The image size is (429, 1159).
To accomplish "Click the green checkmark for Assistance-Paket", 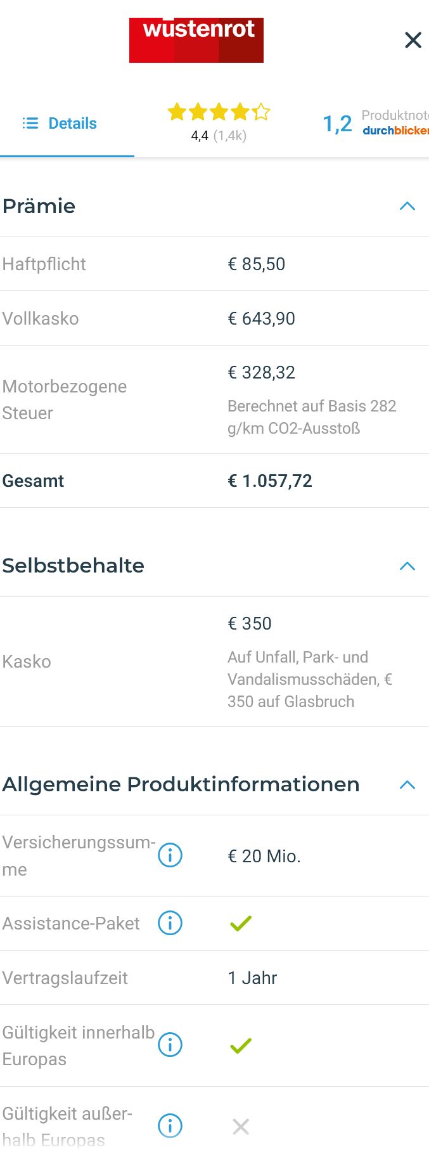I will (241, 923).
